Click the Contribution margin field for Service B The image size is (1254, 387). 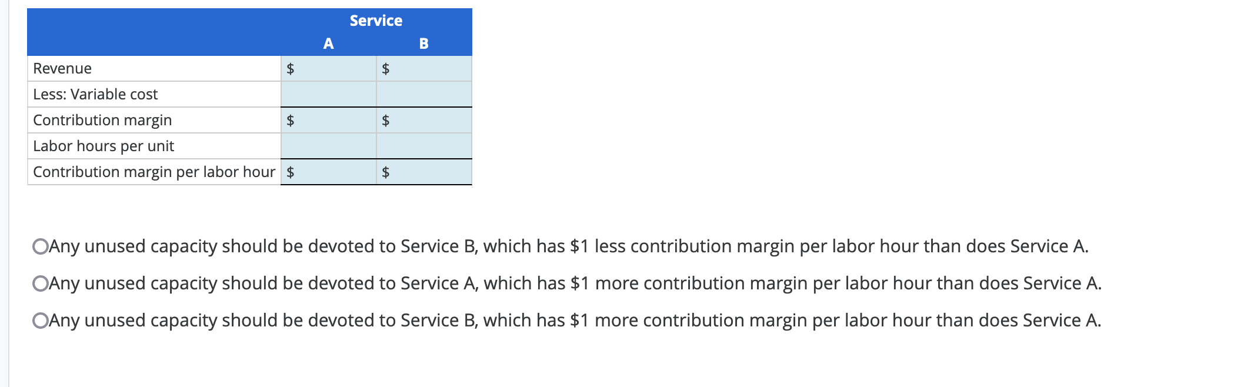[423, 120]
